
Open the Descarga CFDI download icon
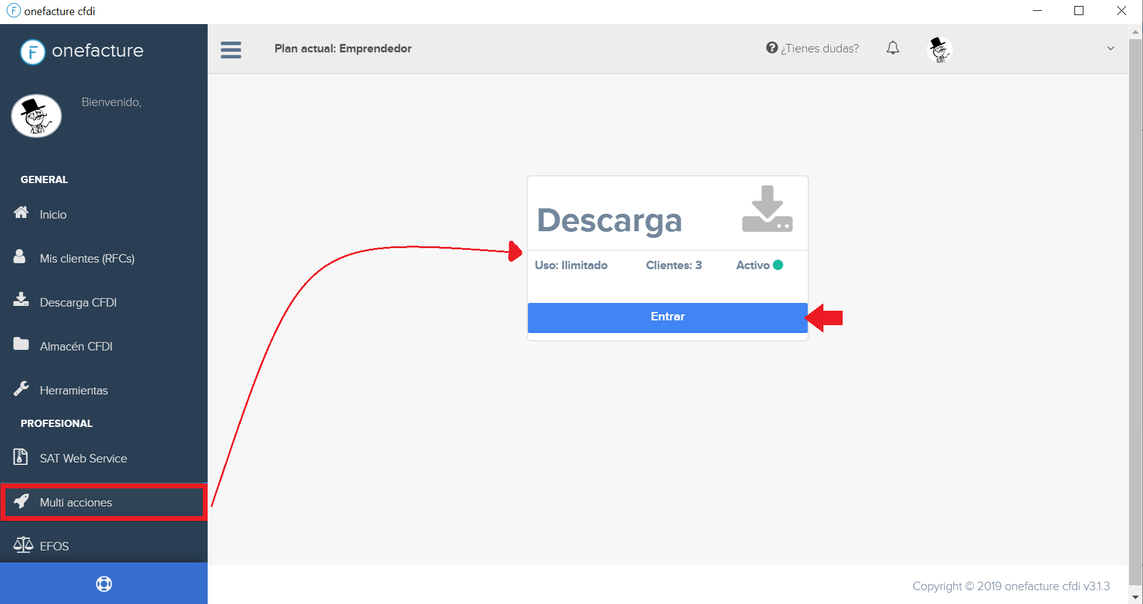coord(20,301)
